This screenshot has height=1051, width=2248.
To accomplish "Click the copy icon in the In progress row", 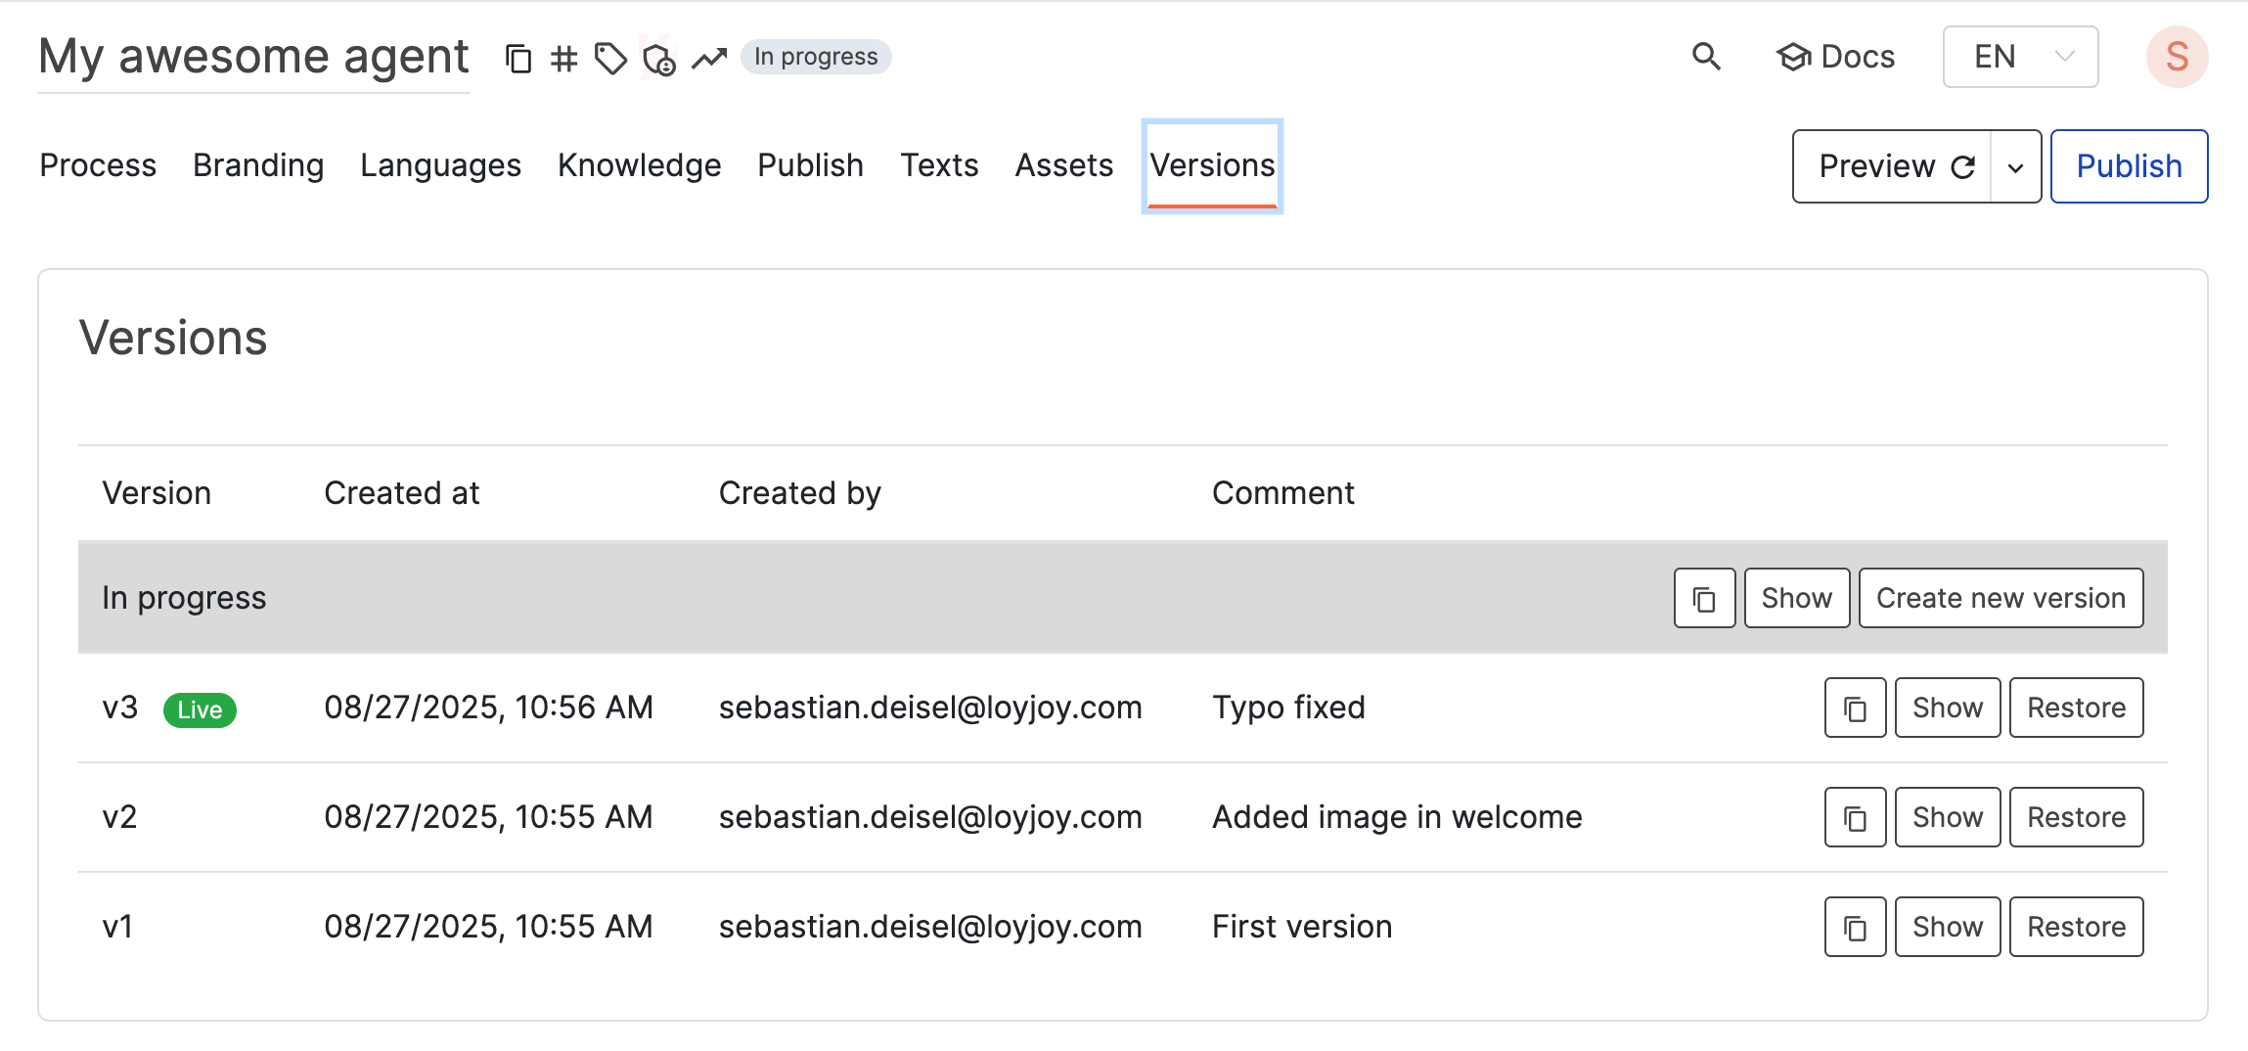I will [1704, 597].
